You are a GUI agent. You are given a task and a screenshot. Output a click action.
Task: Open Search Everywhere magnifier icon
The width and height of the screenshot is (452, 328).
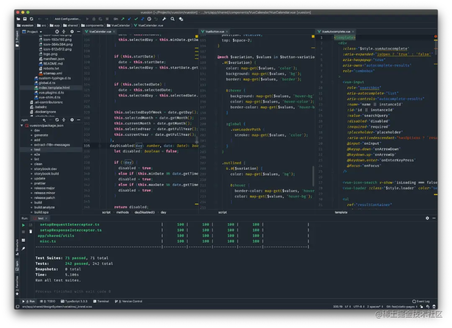point(172,19)
